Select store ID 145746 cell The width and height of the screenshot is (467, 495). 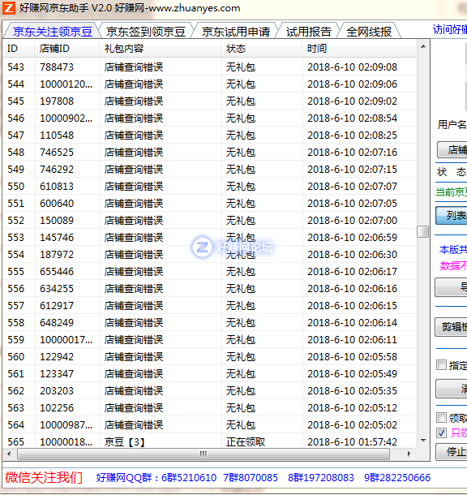pyautogui.click(x=57, y=238)
